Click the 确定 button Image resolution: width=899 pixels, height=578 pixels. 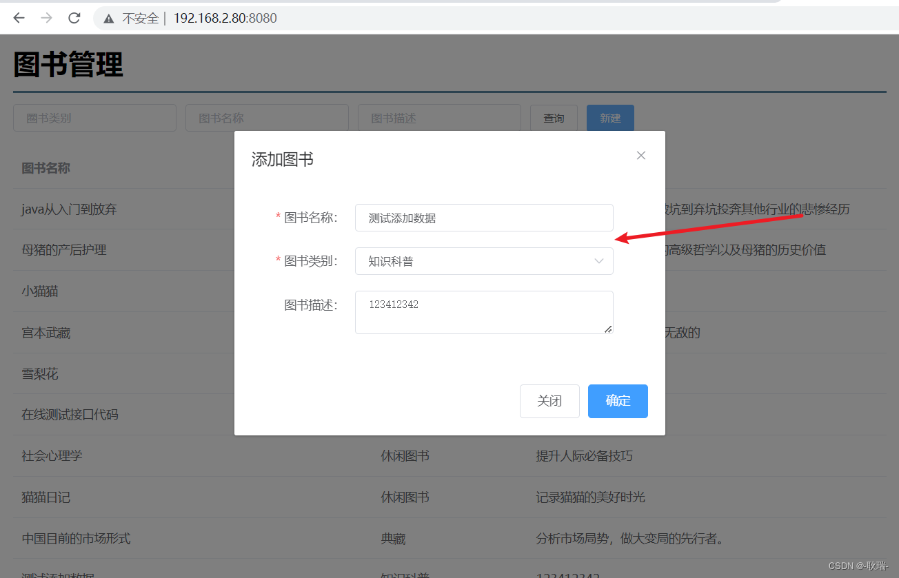pos(618,401)
